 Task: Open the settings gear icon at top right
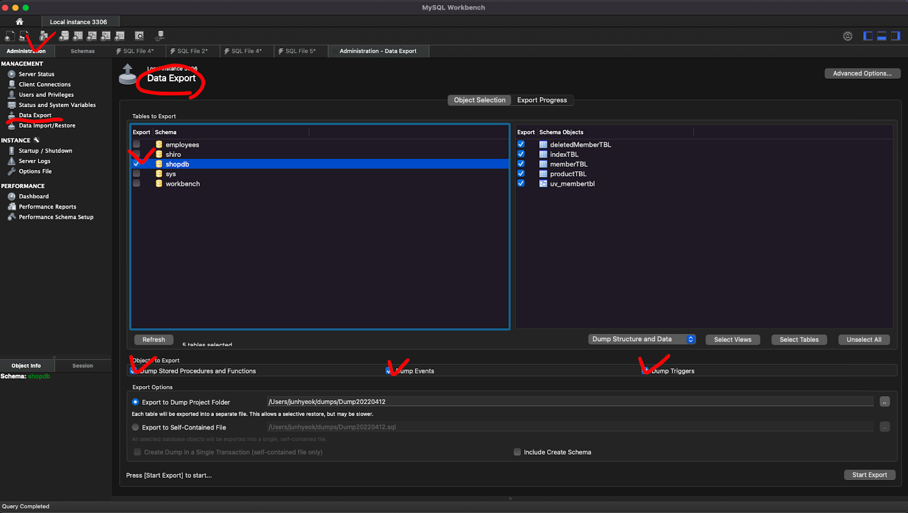click(848, 36)
